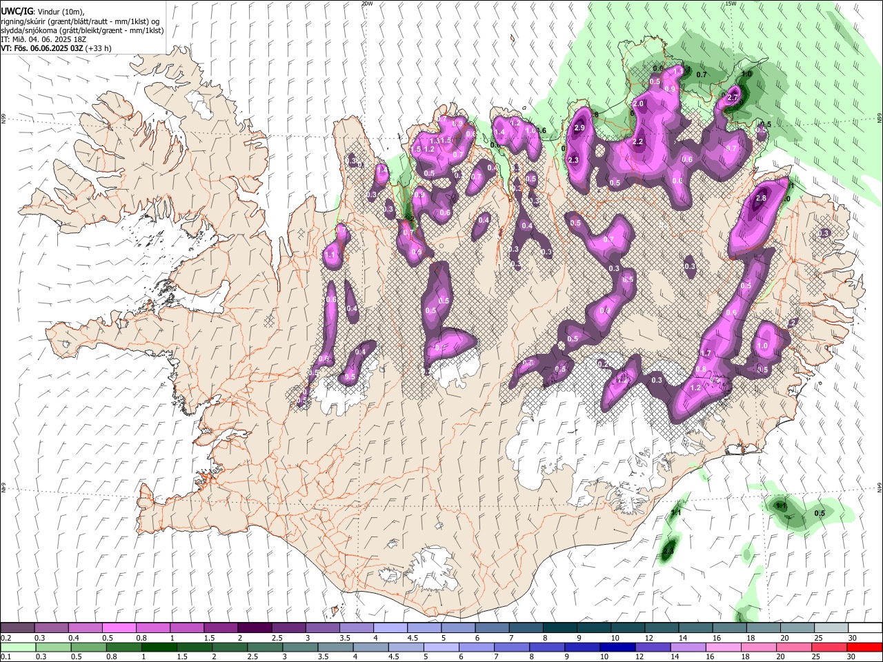Image resolution: width=883 pixels, height=662 pixels.
Task: Click the lower-row green swatch between 0.3 and 0.5
Action: pyautogui.click(x=52, y=648)
